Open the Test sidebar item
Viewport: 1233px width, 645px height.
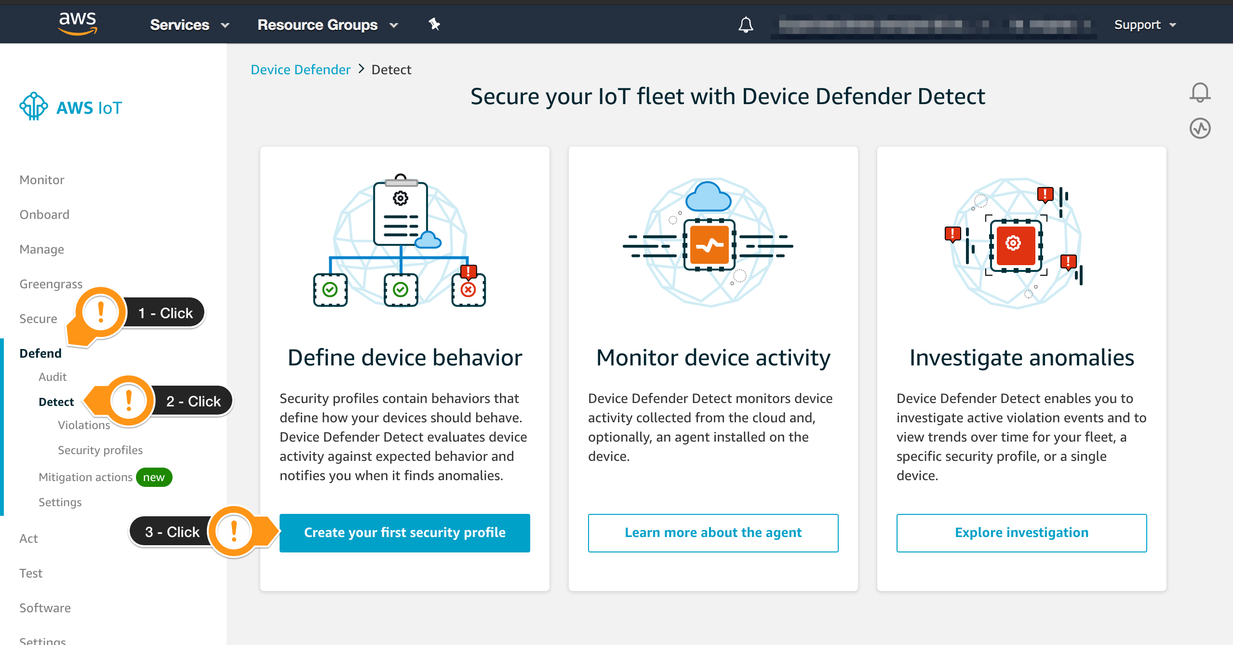pos(31,573)
